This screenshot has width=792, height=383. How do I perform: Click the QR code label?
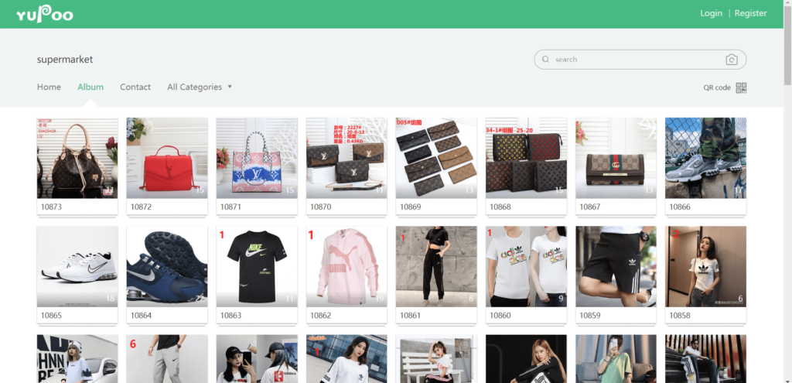click(717, 88)
